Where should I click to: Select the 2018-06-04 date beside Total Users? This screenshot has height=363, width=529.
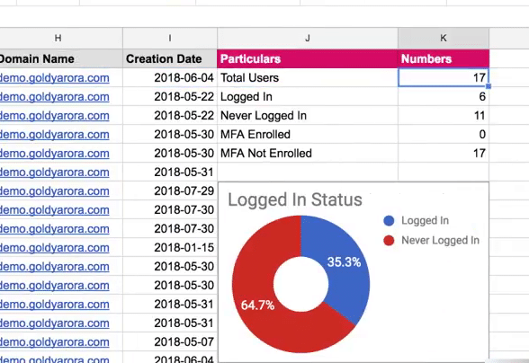pyautogui.click(x=170, y=78)
